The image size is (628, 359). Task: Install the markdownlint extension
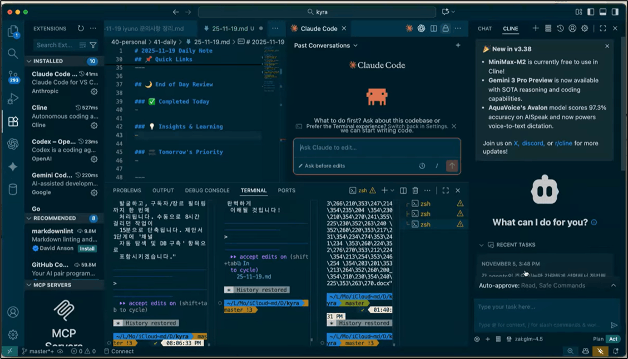pyautogui.click(x=87, y=248)
